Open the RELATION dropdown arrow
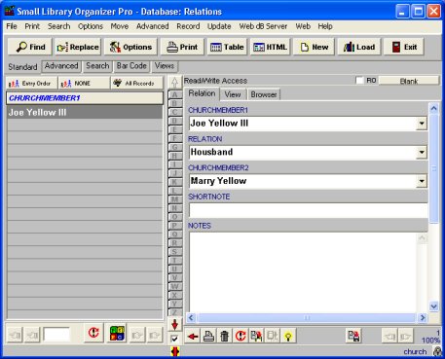 tap(422, 152)
